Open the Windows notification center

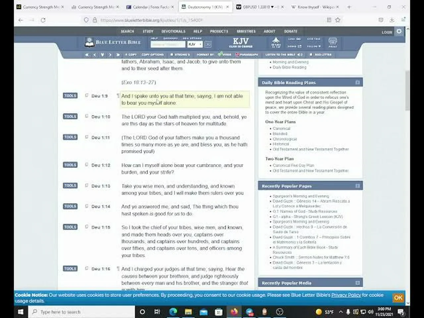tap(401, 312)
